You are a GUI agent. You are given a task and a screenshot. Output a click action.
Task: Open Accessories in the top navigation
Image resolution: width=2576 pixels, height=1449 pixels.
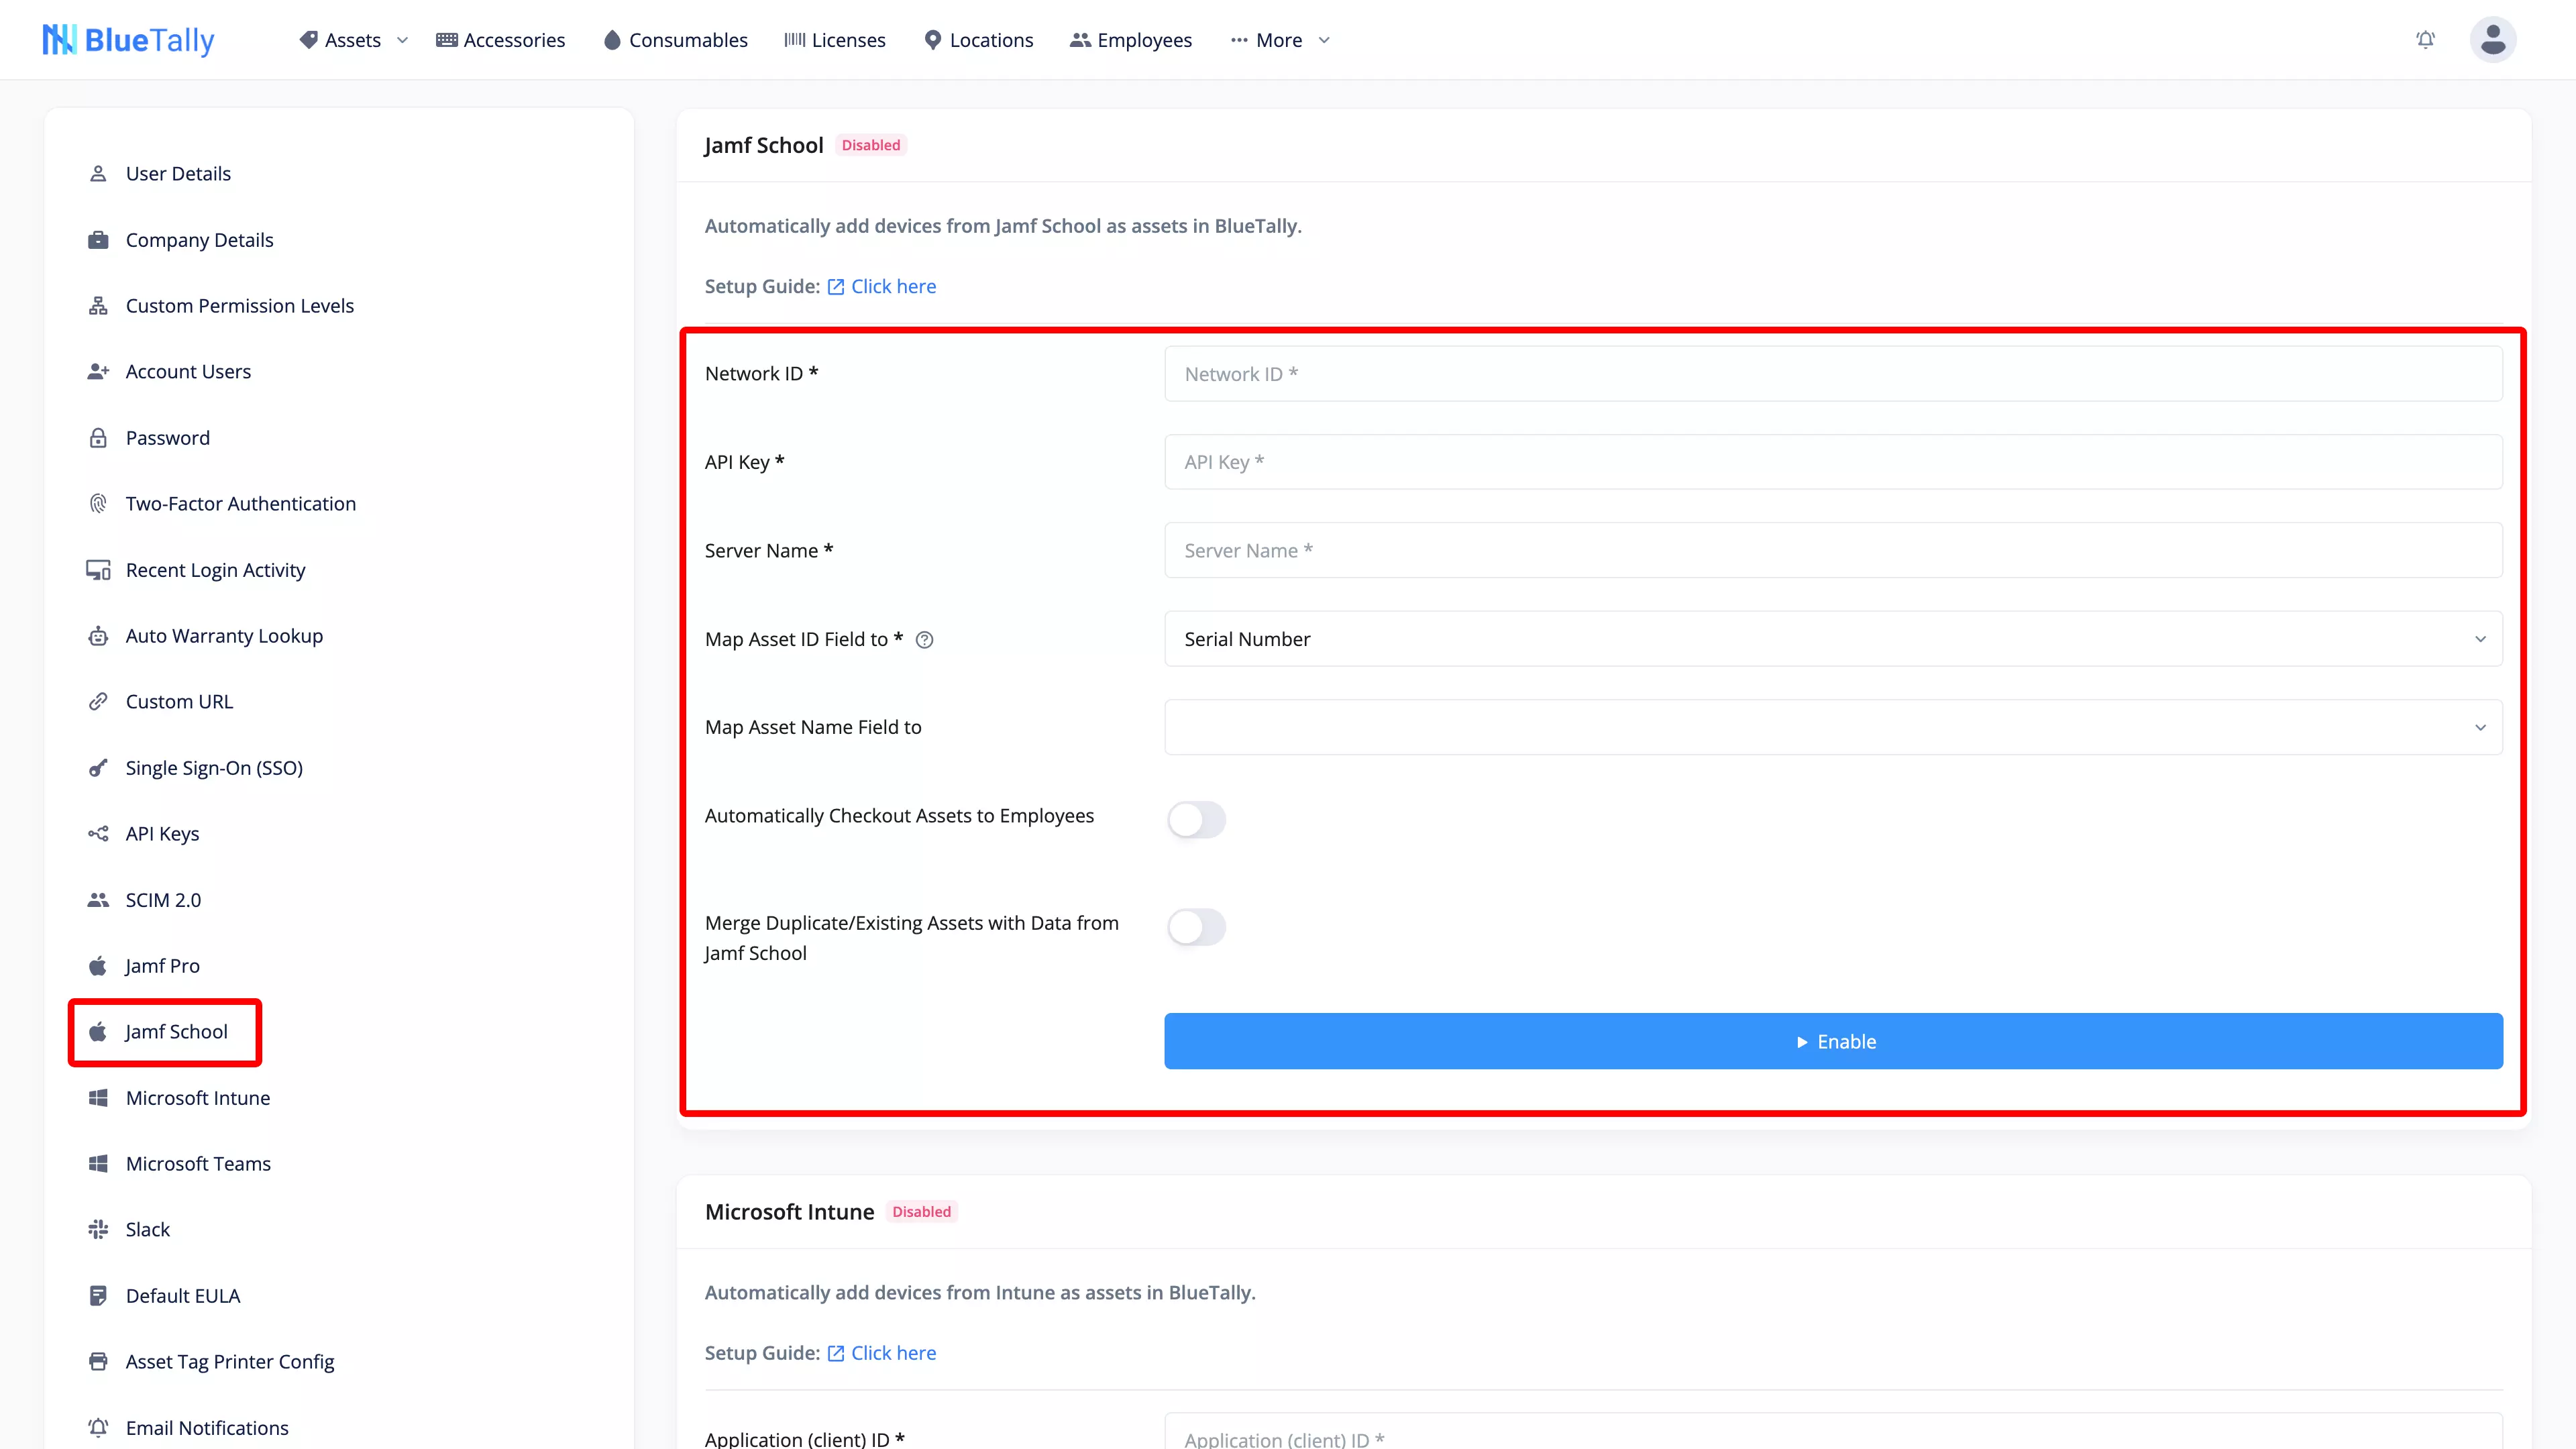[x=501, y=40]
